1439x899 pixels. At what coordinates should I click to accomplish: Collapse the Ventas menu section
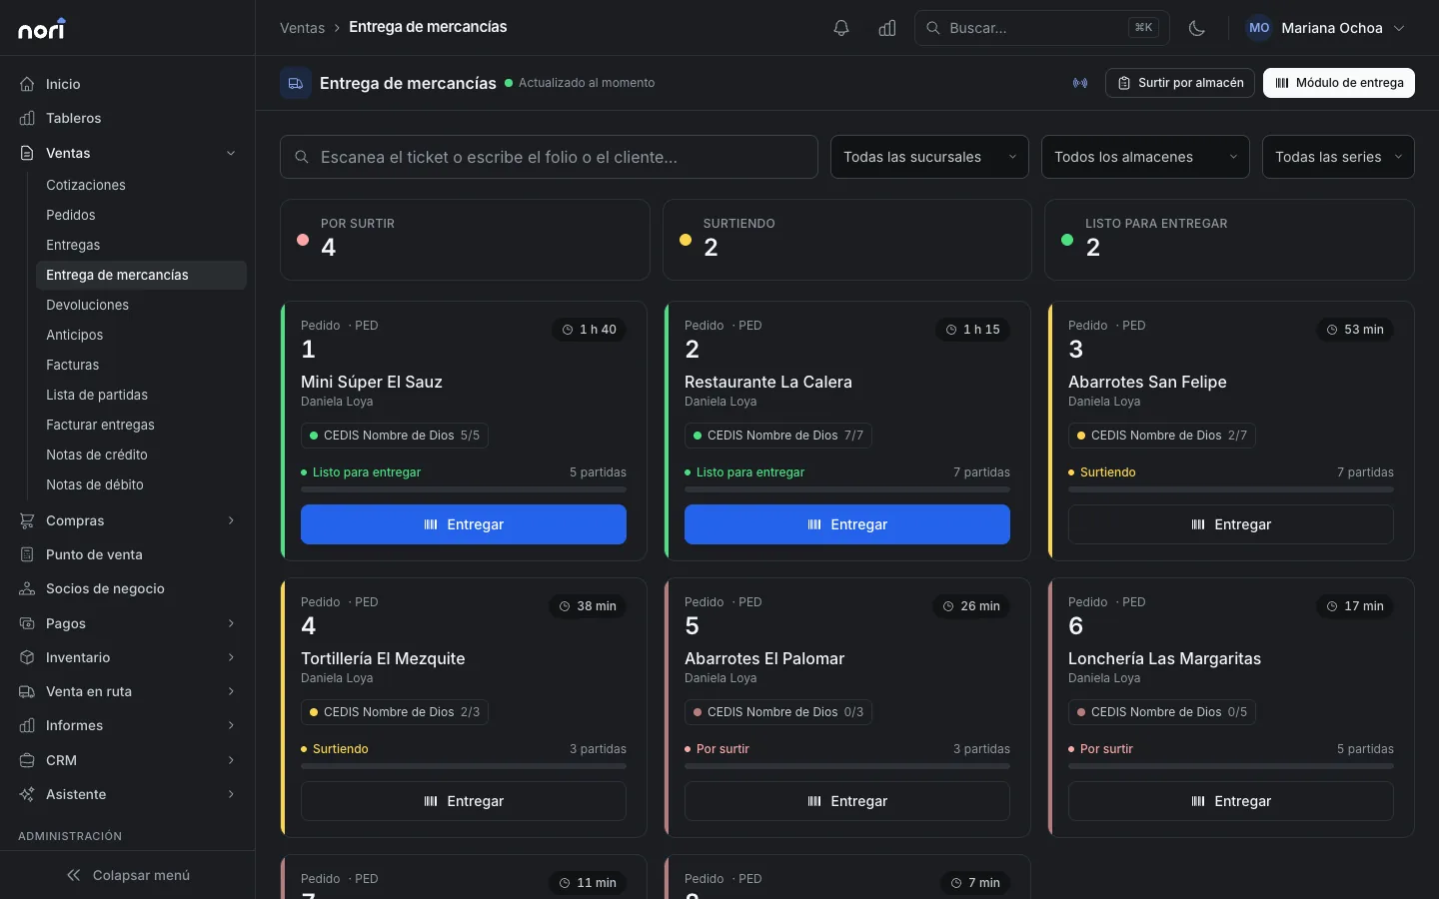[231, 153]
